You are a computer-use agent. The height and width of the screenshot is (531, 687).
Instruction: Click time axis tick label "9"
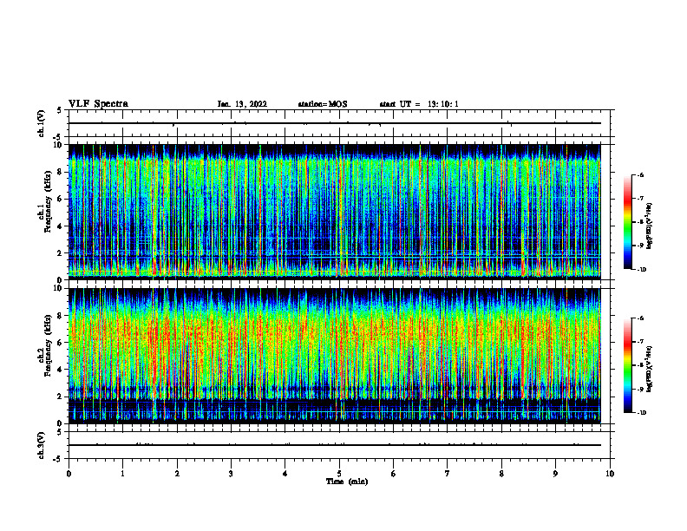coord(555,474)
